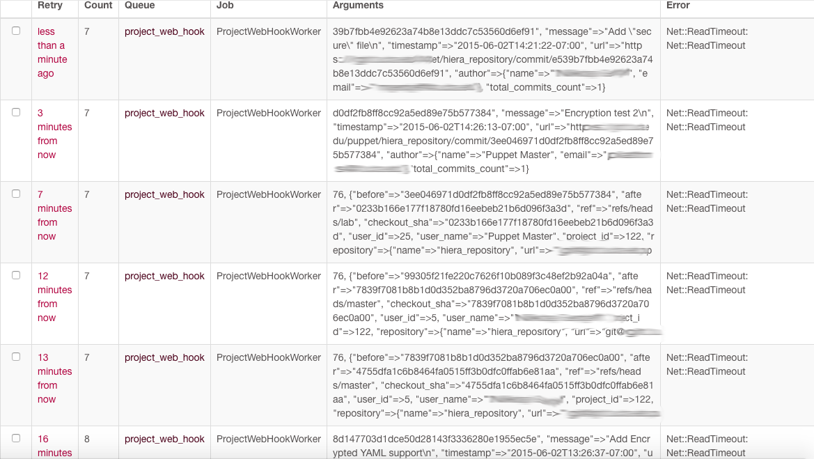This screenshot has width=814, height=459.
Task: Click the '3 minutes from now' retry link
Action: [54, 134]
